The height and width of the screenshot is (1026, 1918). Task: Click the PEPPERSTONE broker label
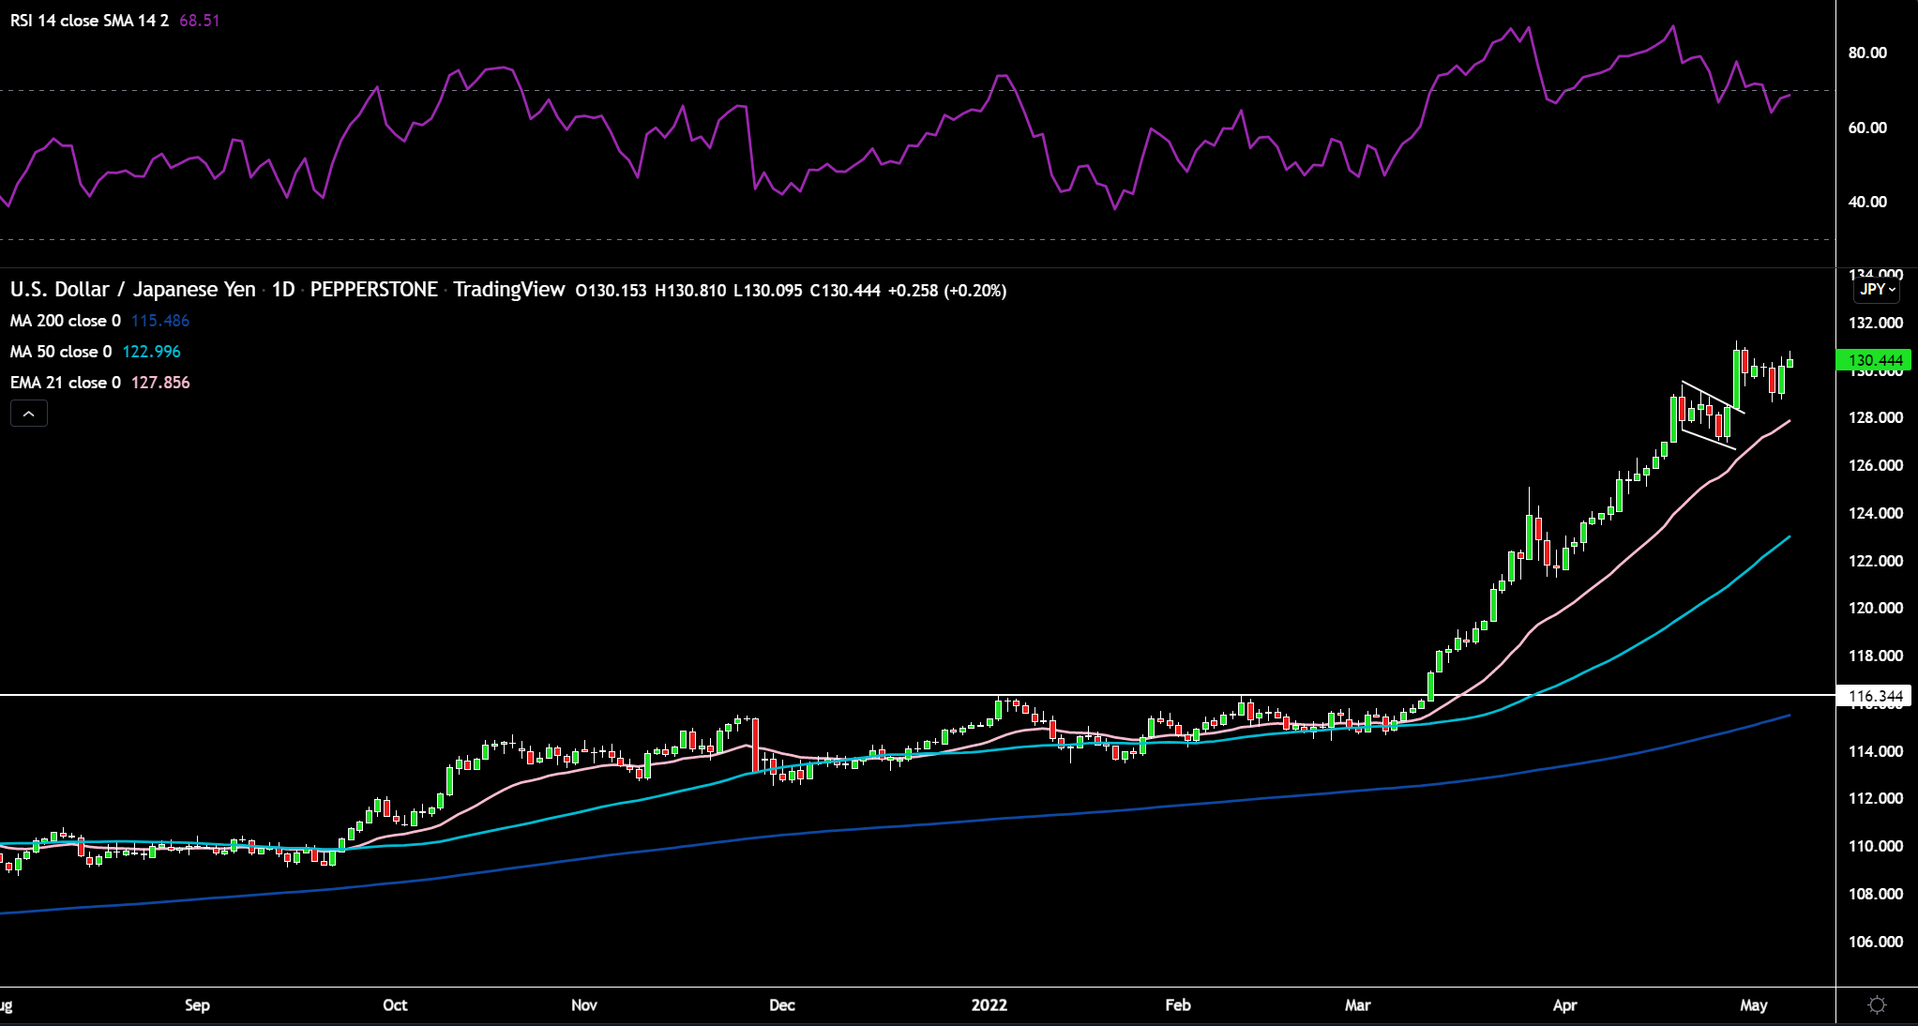point(373,290)
